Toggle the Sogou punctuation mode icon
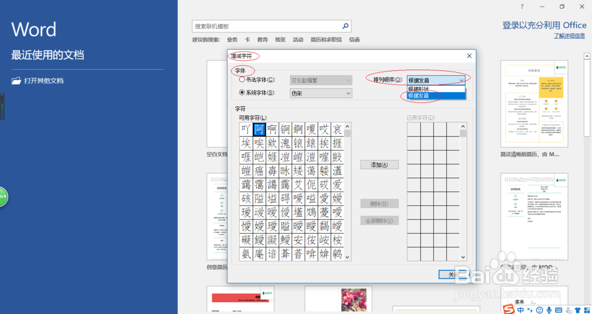The height and width of the screenshot is (314, 592). coord(529,310)
